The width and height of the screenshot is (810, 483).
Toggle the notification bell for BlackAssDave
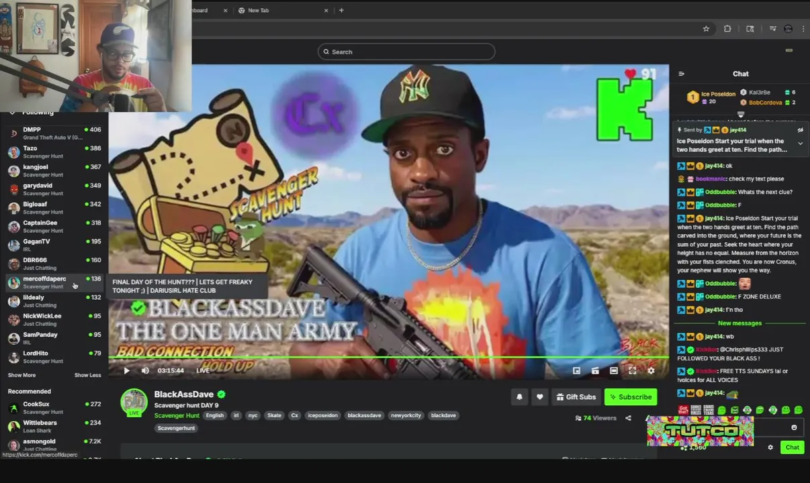point(519,397)
